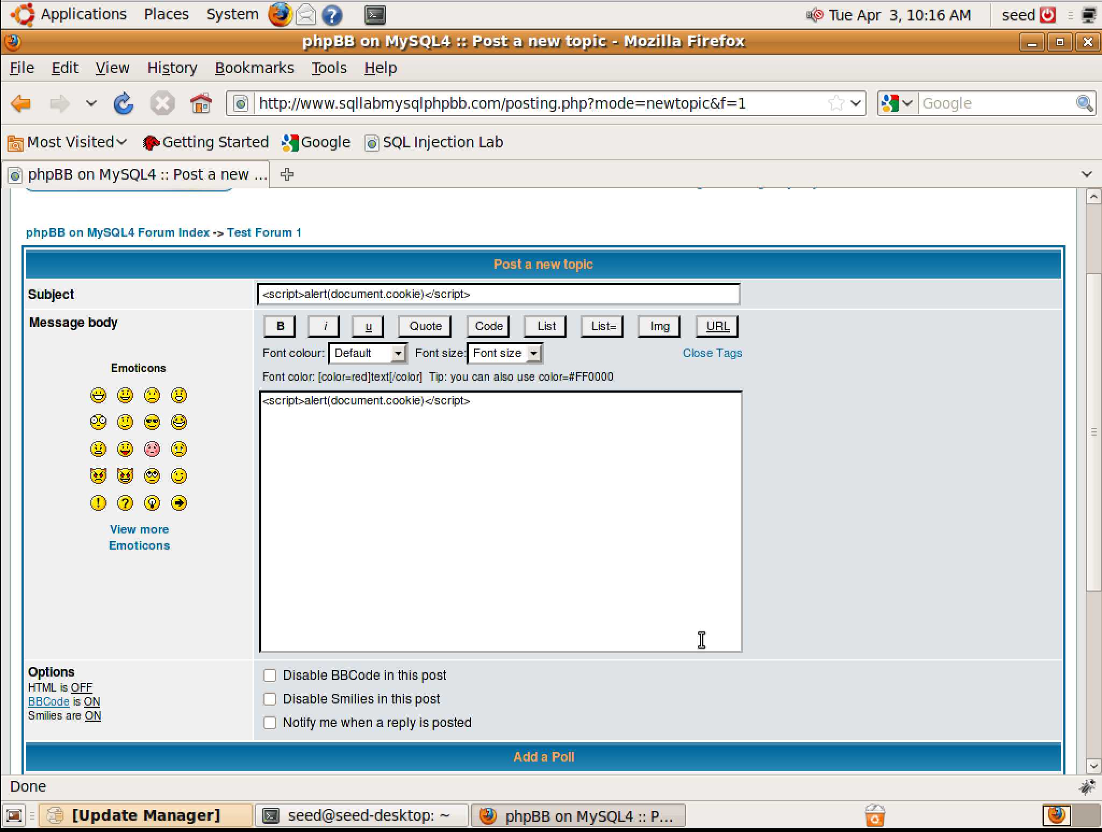Check Disable Smilies in this post
Image resolution: width=1102 pixels, height=832 pixels.
coord(270,699)
